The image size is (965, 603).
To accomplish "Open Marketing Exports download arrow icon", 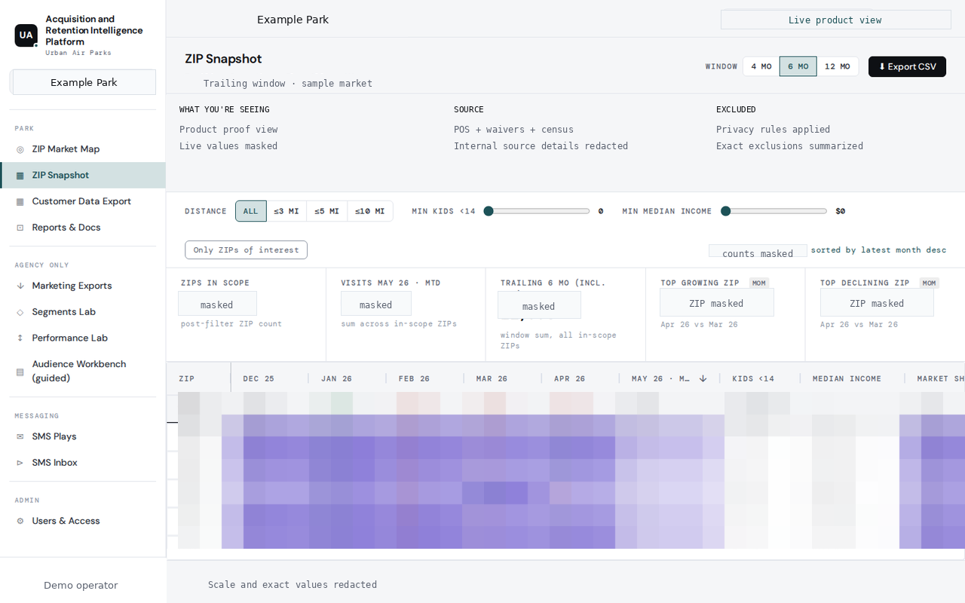I will (x=20, y=286).
